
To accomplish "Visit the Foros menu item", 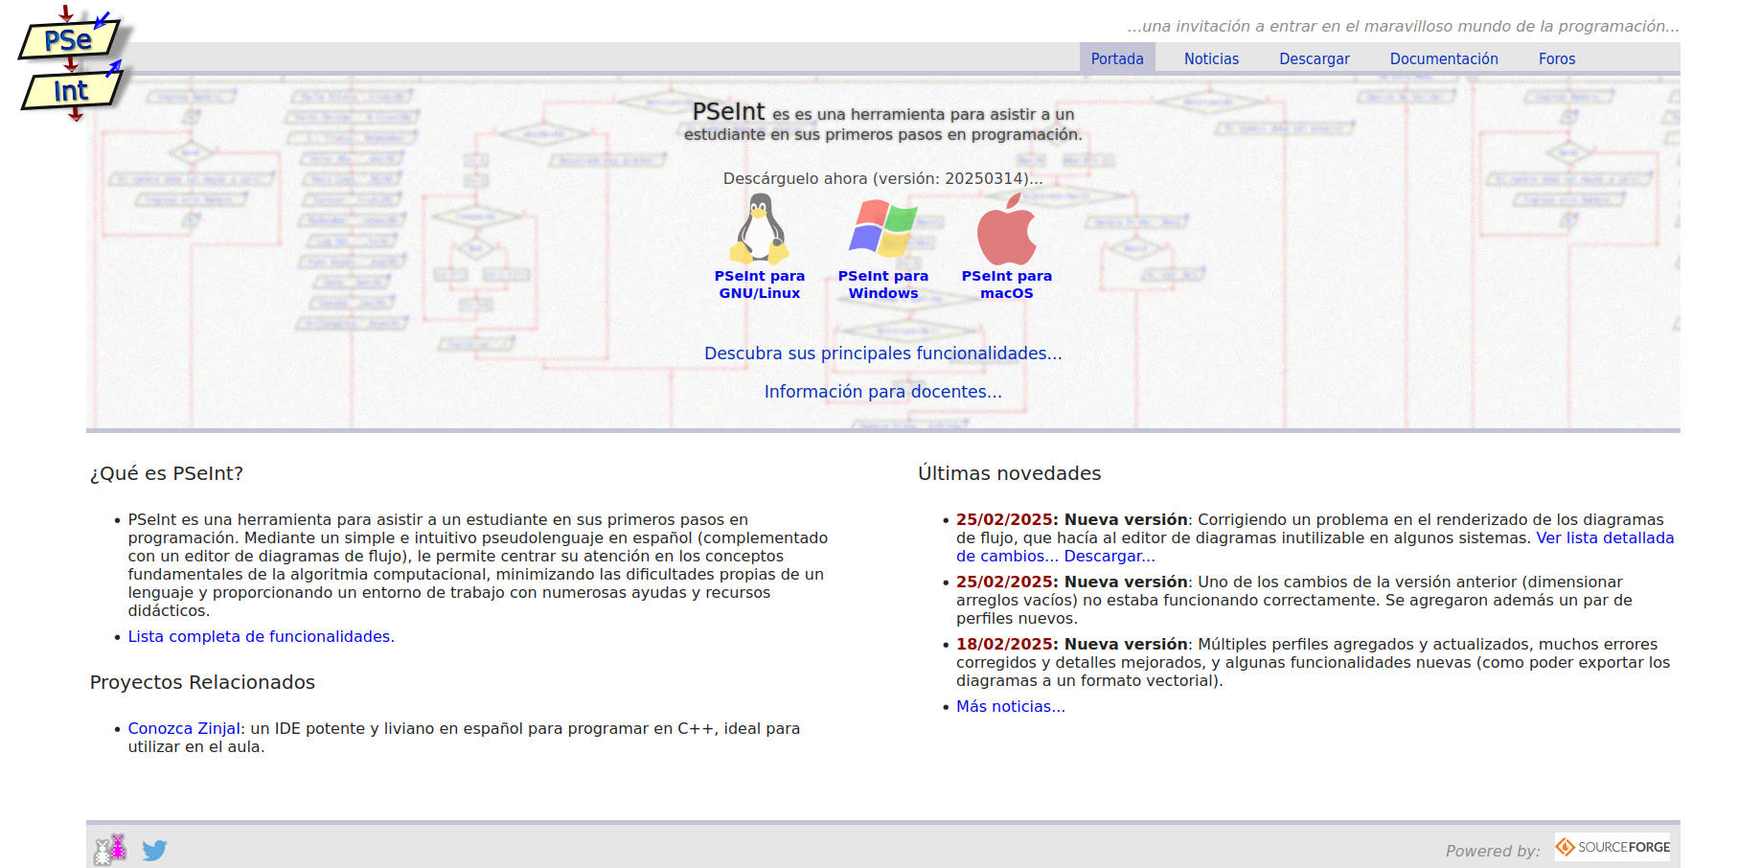I will tap(1556, 58).
